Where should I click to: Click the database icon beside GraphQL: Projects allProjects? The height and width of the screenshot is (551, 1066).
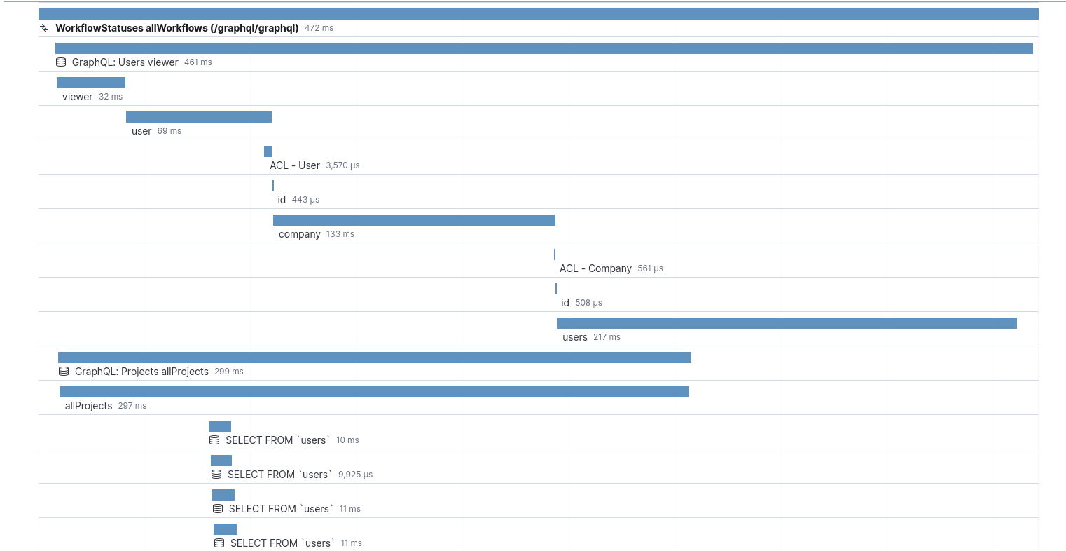pos(64,372)
